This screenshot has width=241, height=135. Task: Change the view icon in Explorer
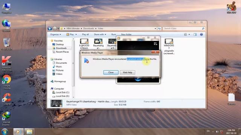[185, 34]
